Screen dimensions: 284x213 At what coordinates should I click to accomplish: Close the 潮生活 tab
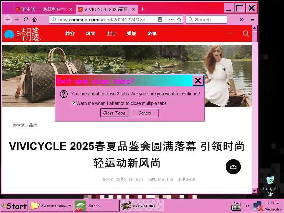click(x=71, y=9)
